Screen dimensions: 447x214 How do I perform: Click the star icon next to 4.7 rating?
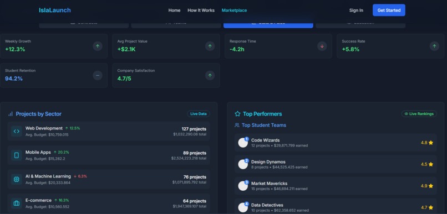pyautogui.click(x=431, y=207)
